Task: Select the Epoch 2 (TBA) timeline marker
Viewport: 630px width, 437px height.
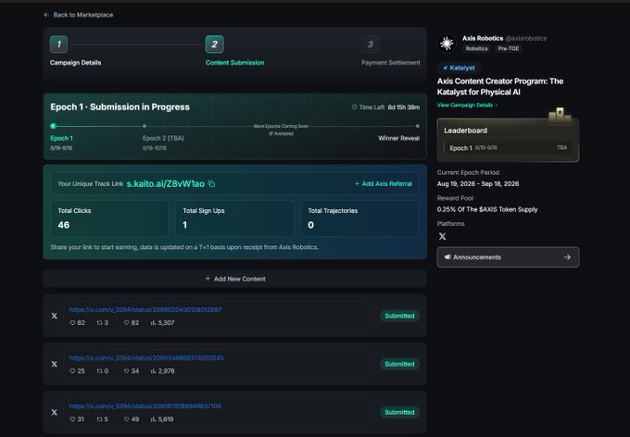Action: click(x=145, y=126)
